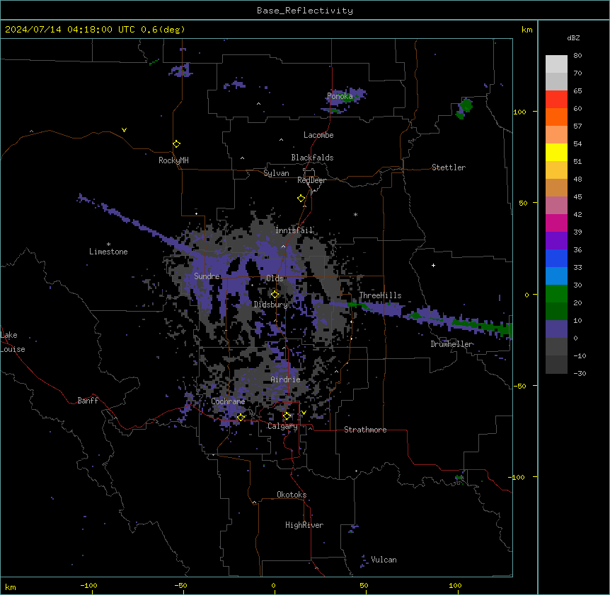Click the yellow radar marker near Olds
The height and width of the screenshot is (595, 610).
[275, 295]
